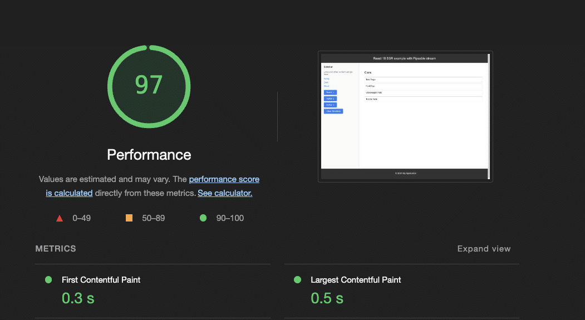Click the 'Performance' category title
585x320 pixels.
[x=149, y=154]
